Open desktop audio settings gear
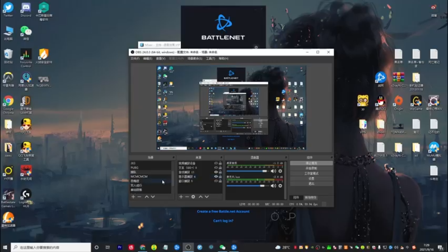The height and width of the screenshot is (252, 448). (281, 171)
